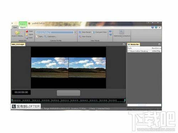Click the blue info icon
The image size is (178, 133).
[156, 27]
